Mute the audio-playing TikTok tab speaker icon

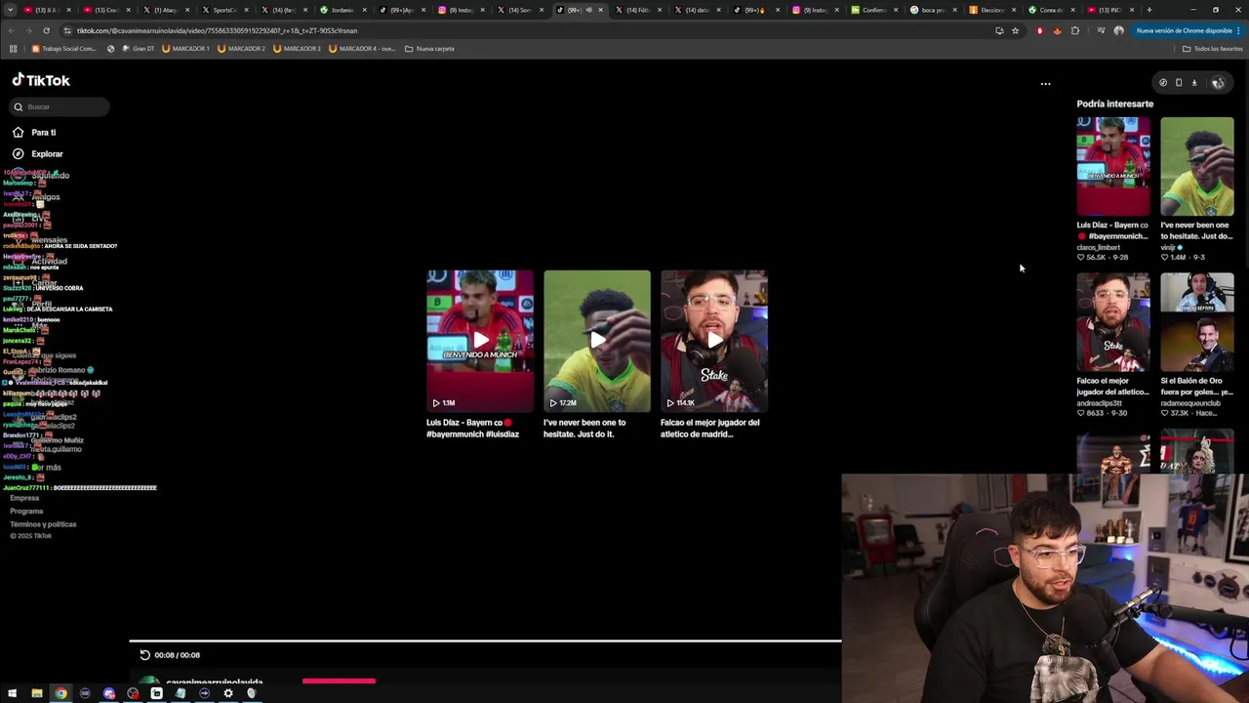588,10
